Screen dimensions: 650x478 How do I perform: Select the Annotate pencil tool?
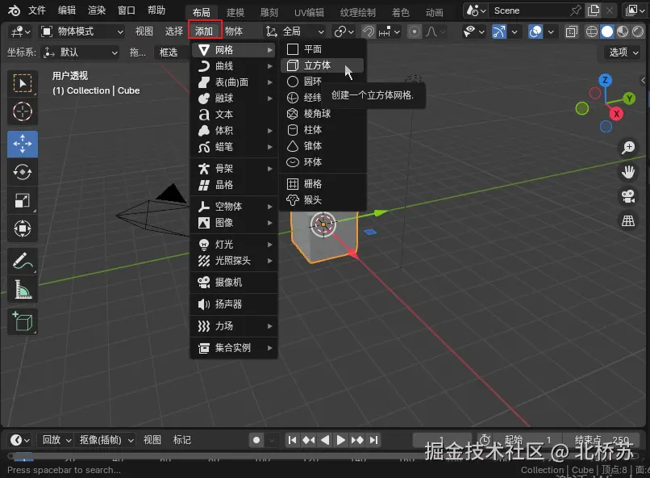tap(23, 261)
